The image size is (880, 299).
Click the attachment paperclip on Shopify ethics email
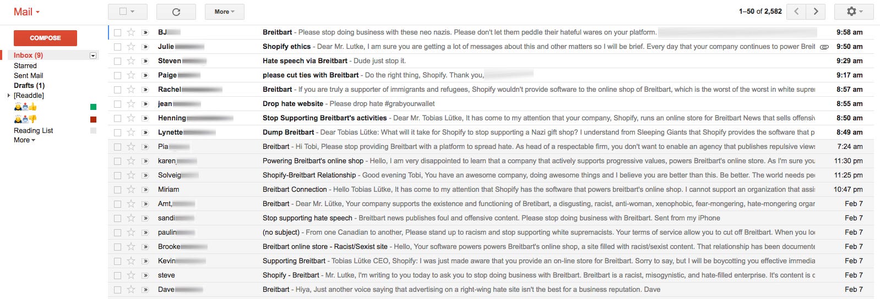click(824, 47)
